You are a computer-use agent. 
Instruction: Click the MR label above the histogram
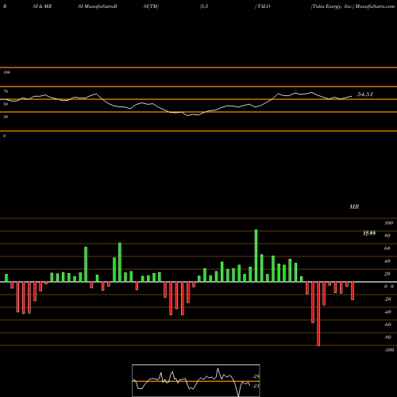[354, 206]
